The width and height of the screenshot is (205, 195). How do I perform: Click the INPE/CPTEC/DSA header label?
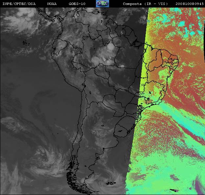pyautogui.click(x=19, y=4)
